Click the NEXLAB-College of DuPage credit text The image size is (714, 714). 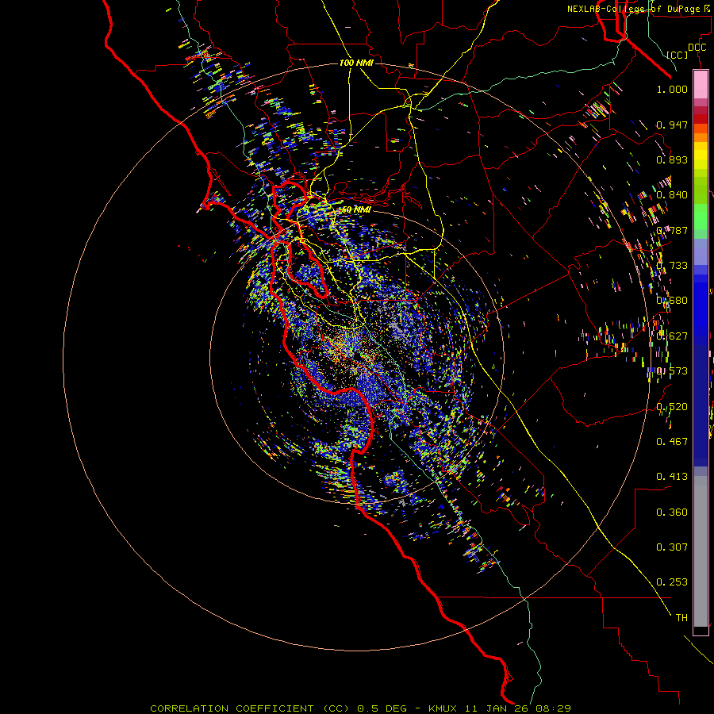(x=639, y=9)
